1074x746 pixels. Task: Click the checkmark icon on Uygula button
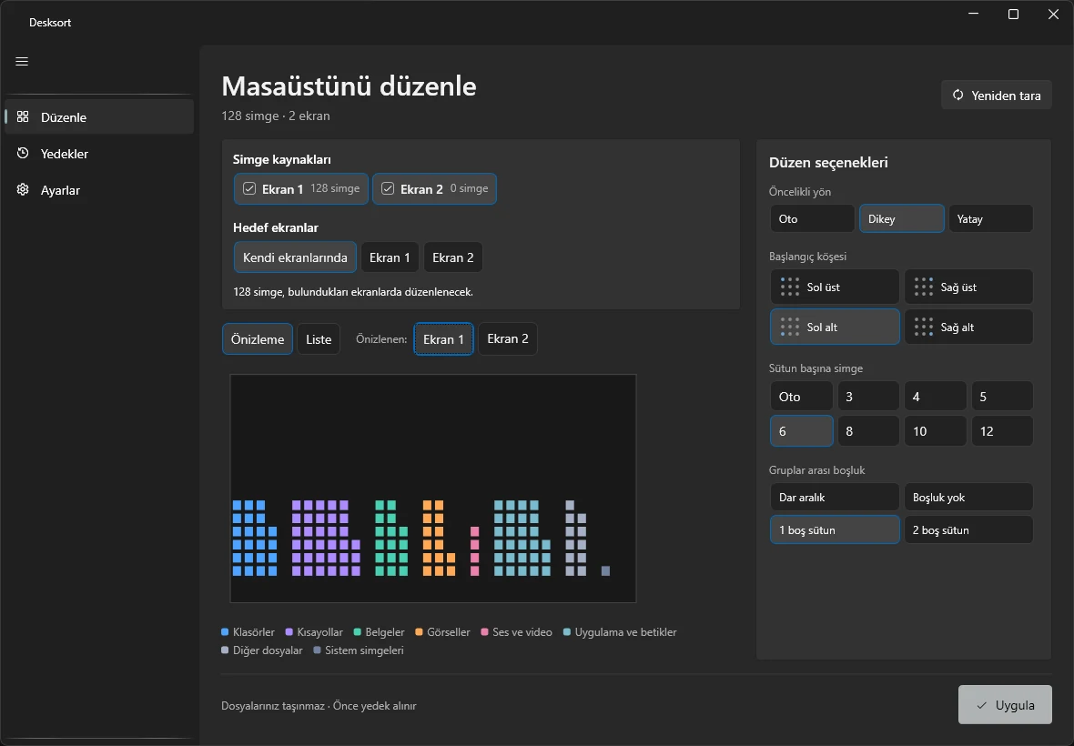pos(981,705)
